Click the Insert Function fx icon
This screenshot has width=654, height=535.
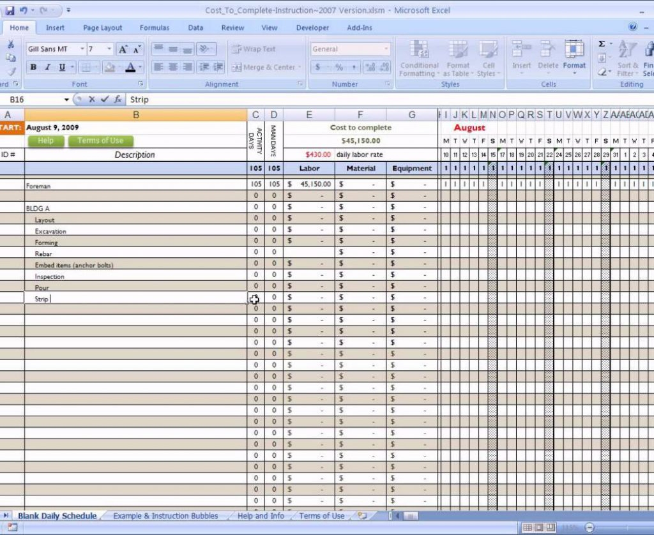[118, 100]
